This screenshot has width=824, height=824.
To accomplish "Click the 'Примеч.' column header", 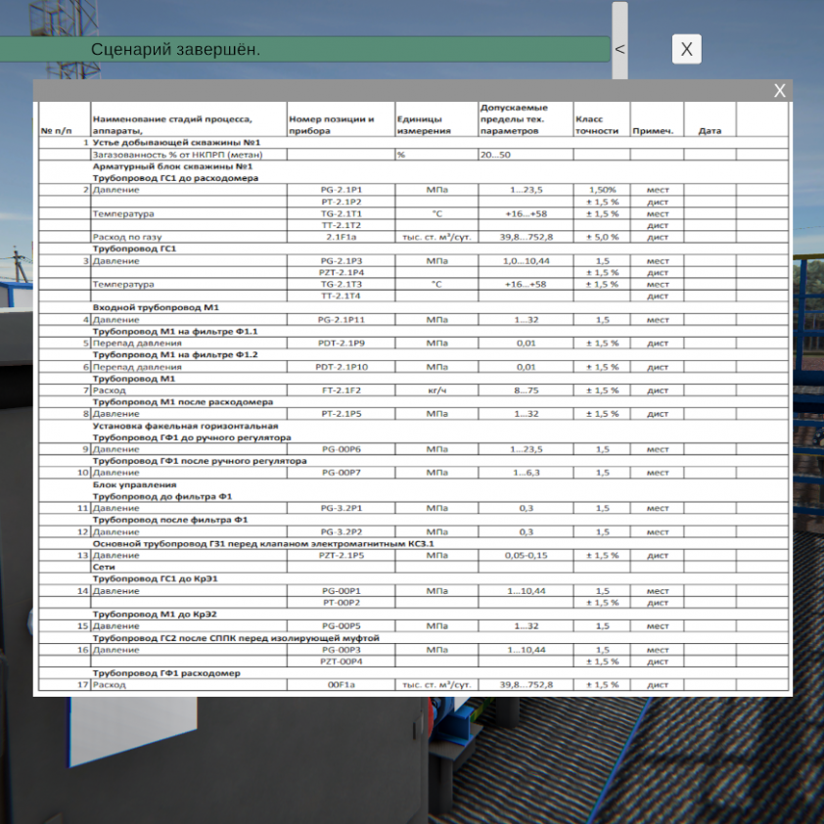I will pyautogui.click(x=653, y=131).
